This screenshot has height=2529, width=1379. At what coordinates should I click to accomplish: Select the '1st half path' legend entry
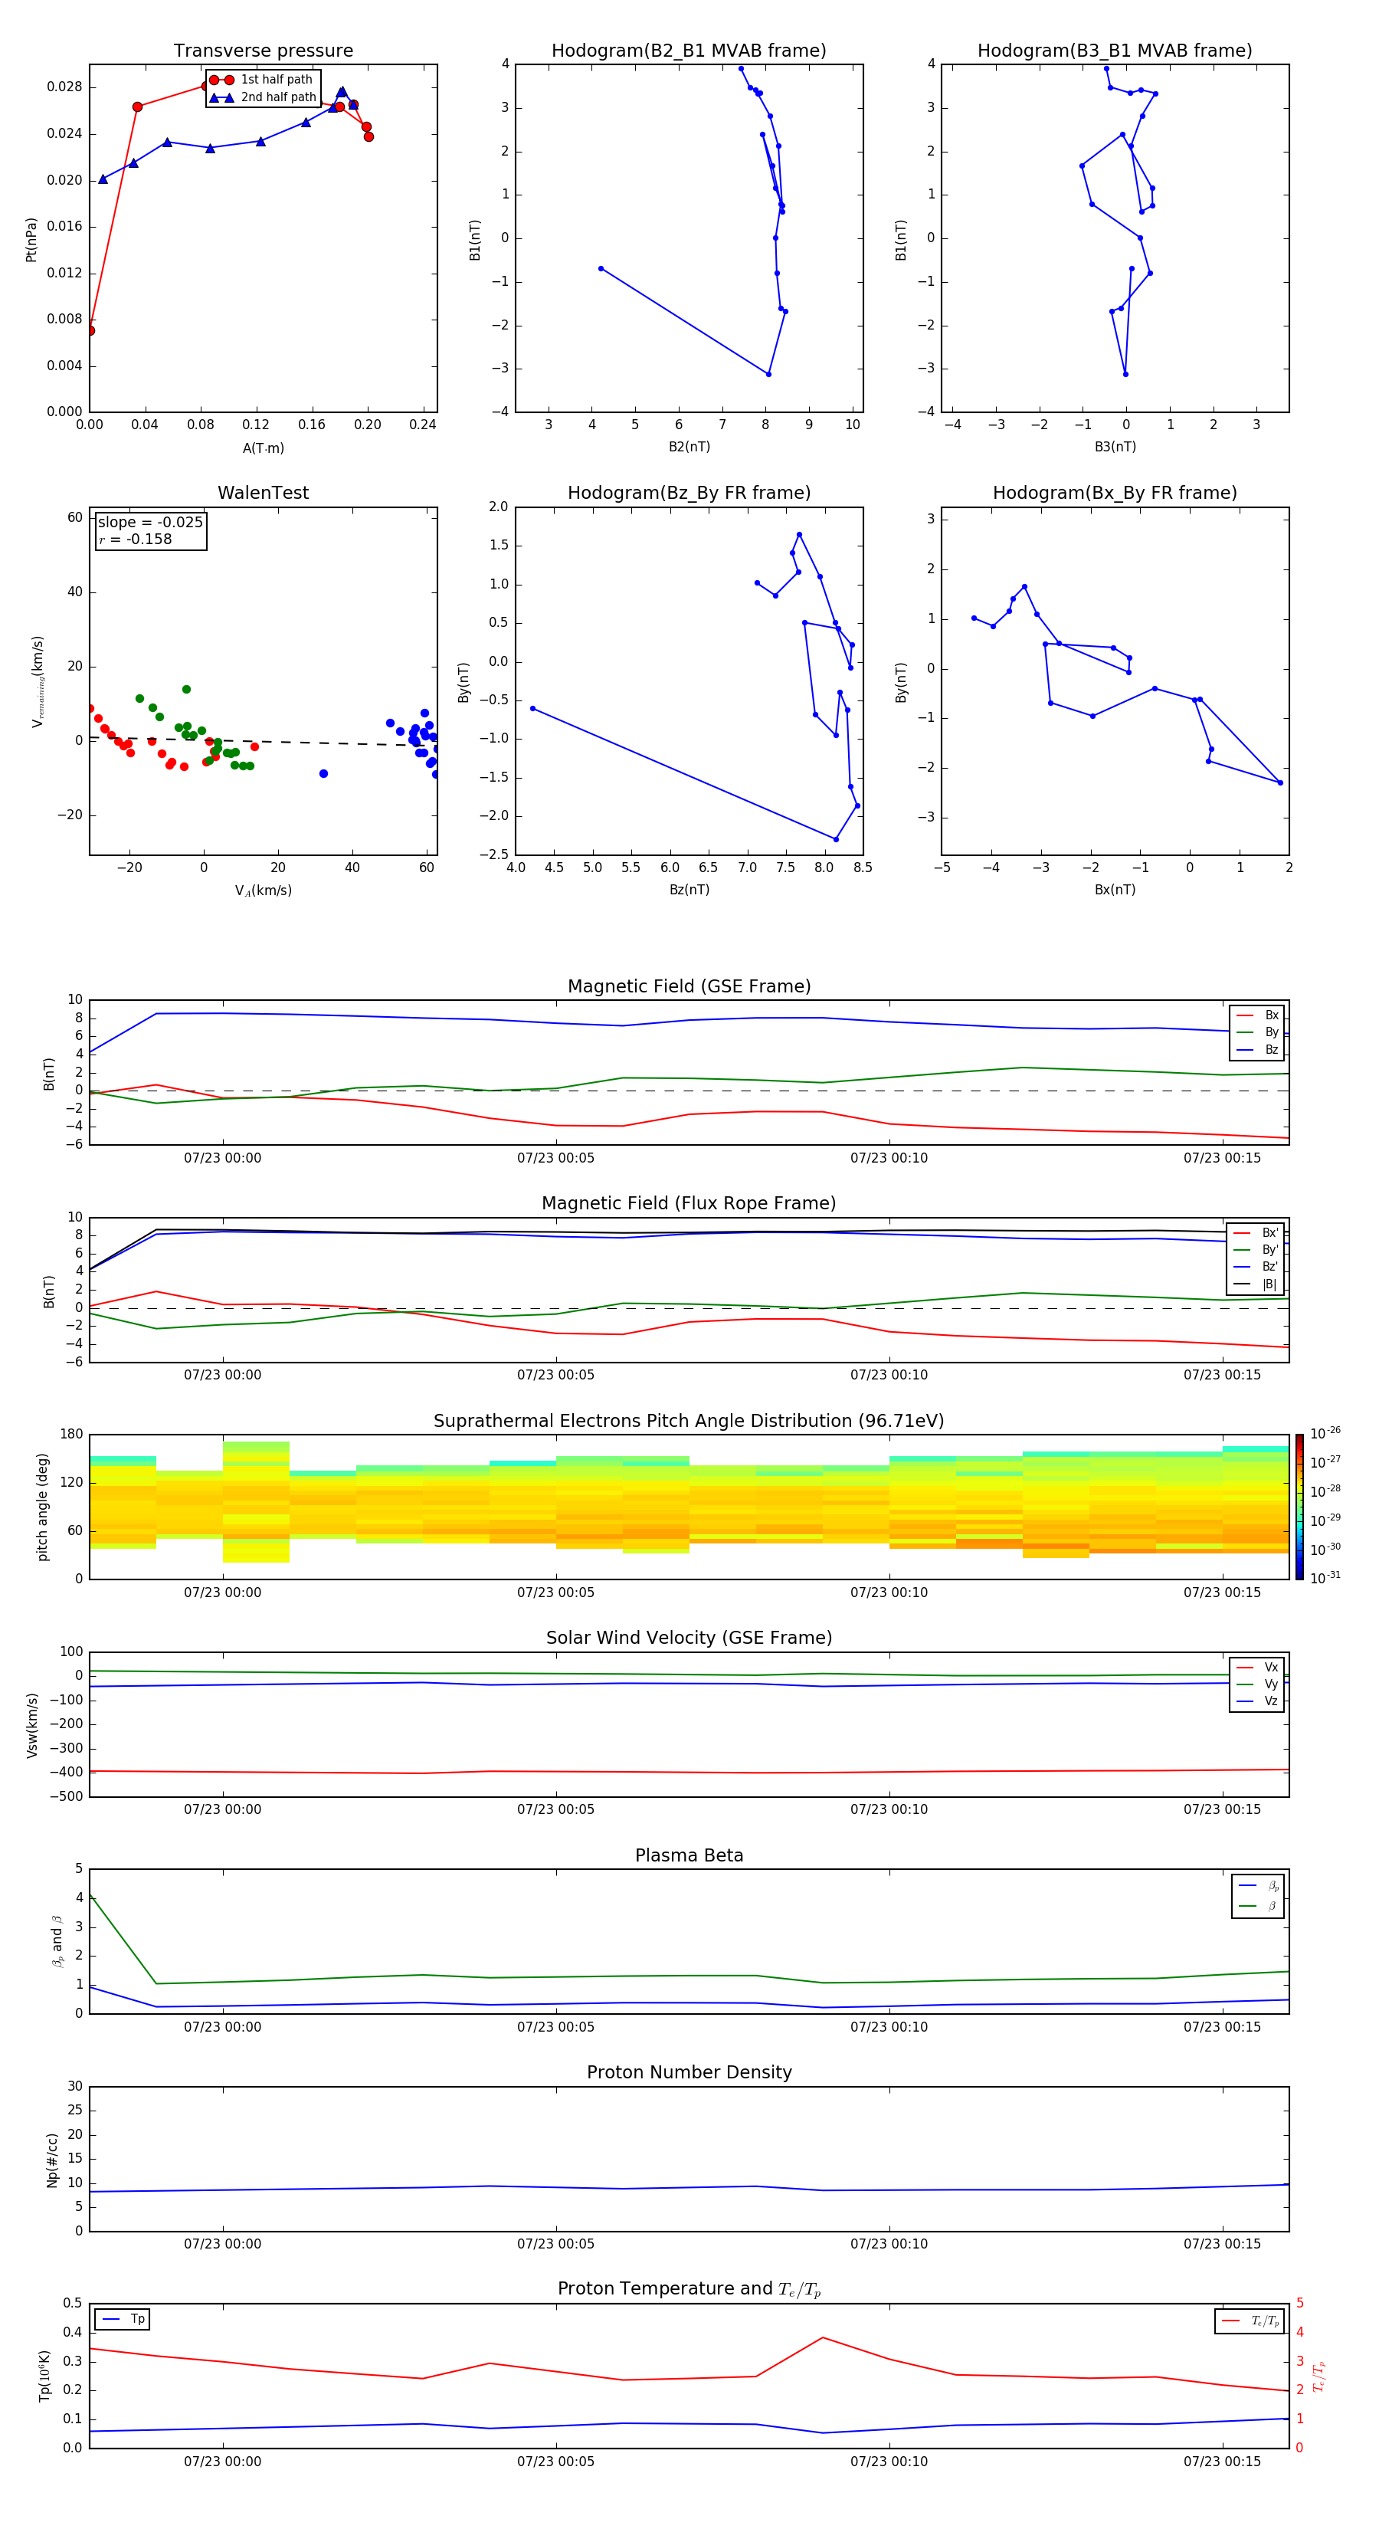pos(261,80)
